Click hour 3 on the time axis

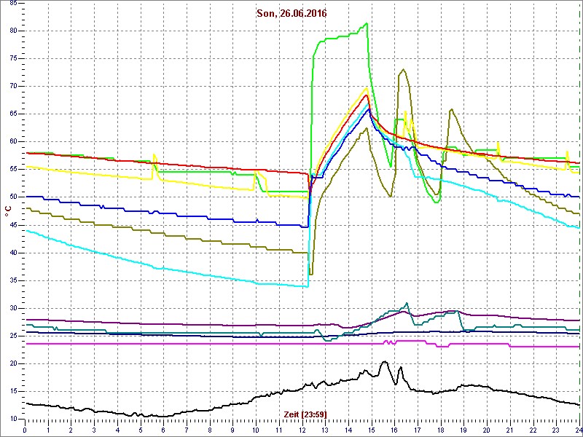pyautogui.click(x=94, y=430)
